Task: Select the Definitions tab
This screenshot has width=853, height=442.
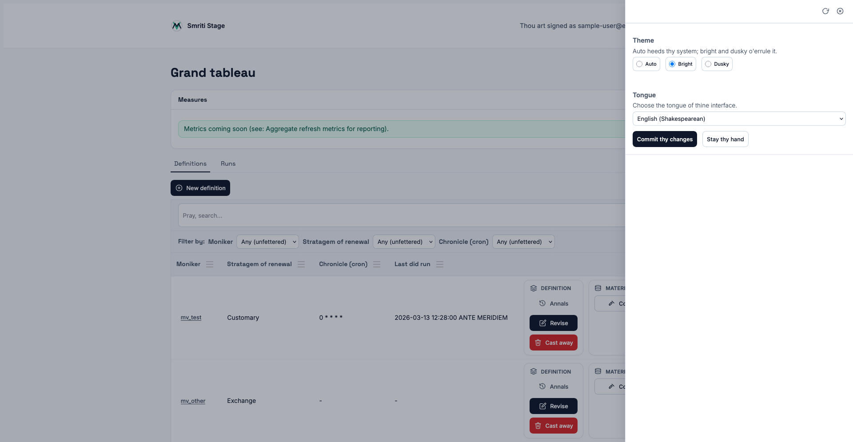Action: point(190,163)
